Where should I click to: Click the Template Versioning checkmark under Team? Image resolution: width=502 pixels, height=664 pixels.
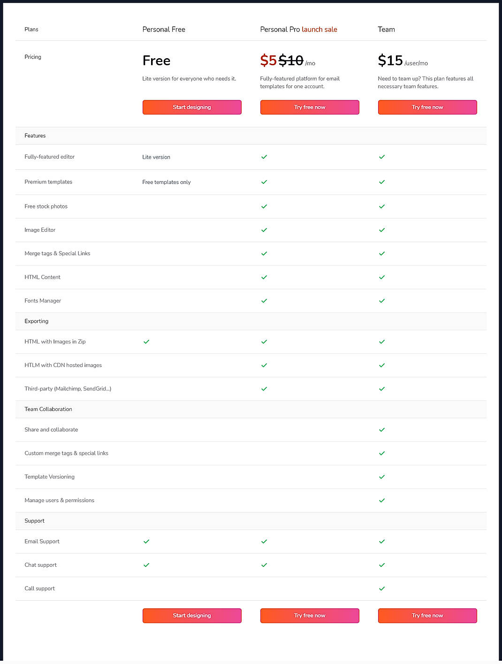381,477
